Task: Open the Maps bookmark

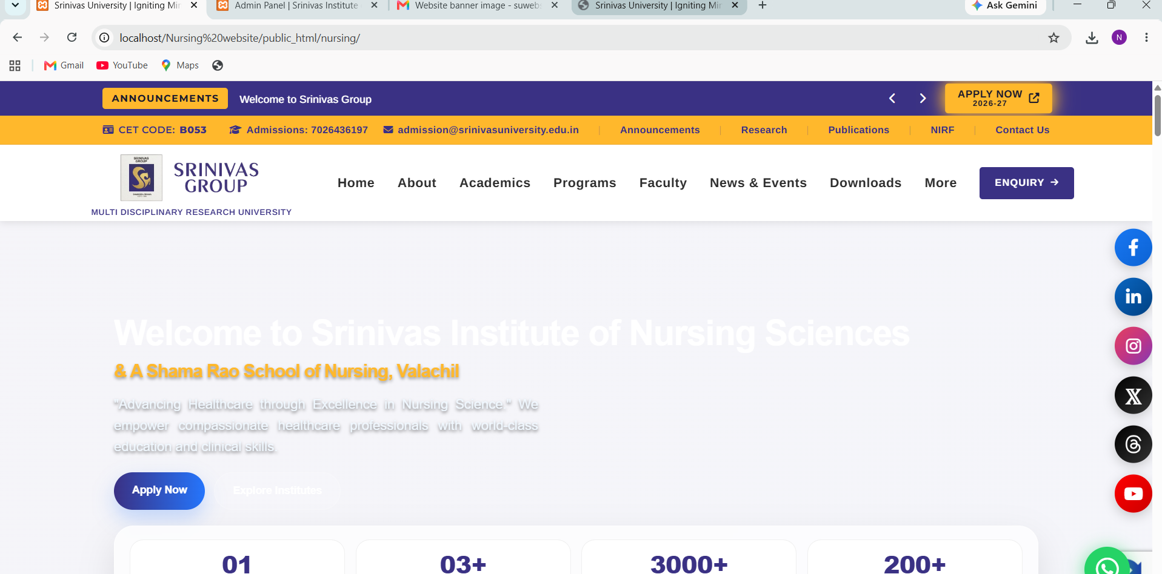Action: pos(180,65)
